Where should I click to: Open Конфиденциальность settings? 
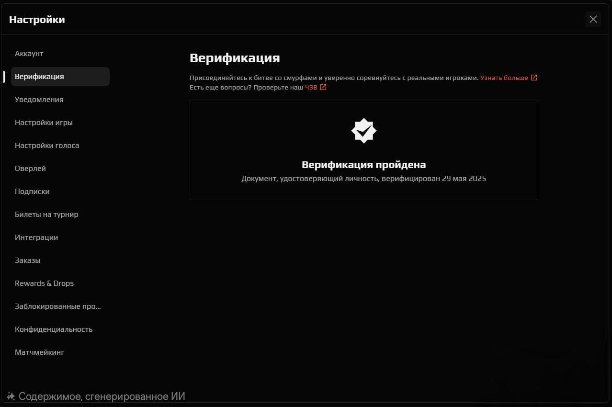coord(54,329)
